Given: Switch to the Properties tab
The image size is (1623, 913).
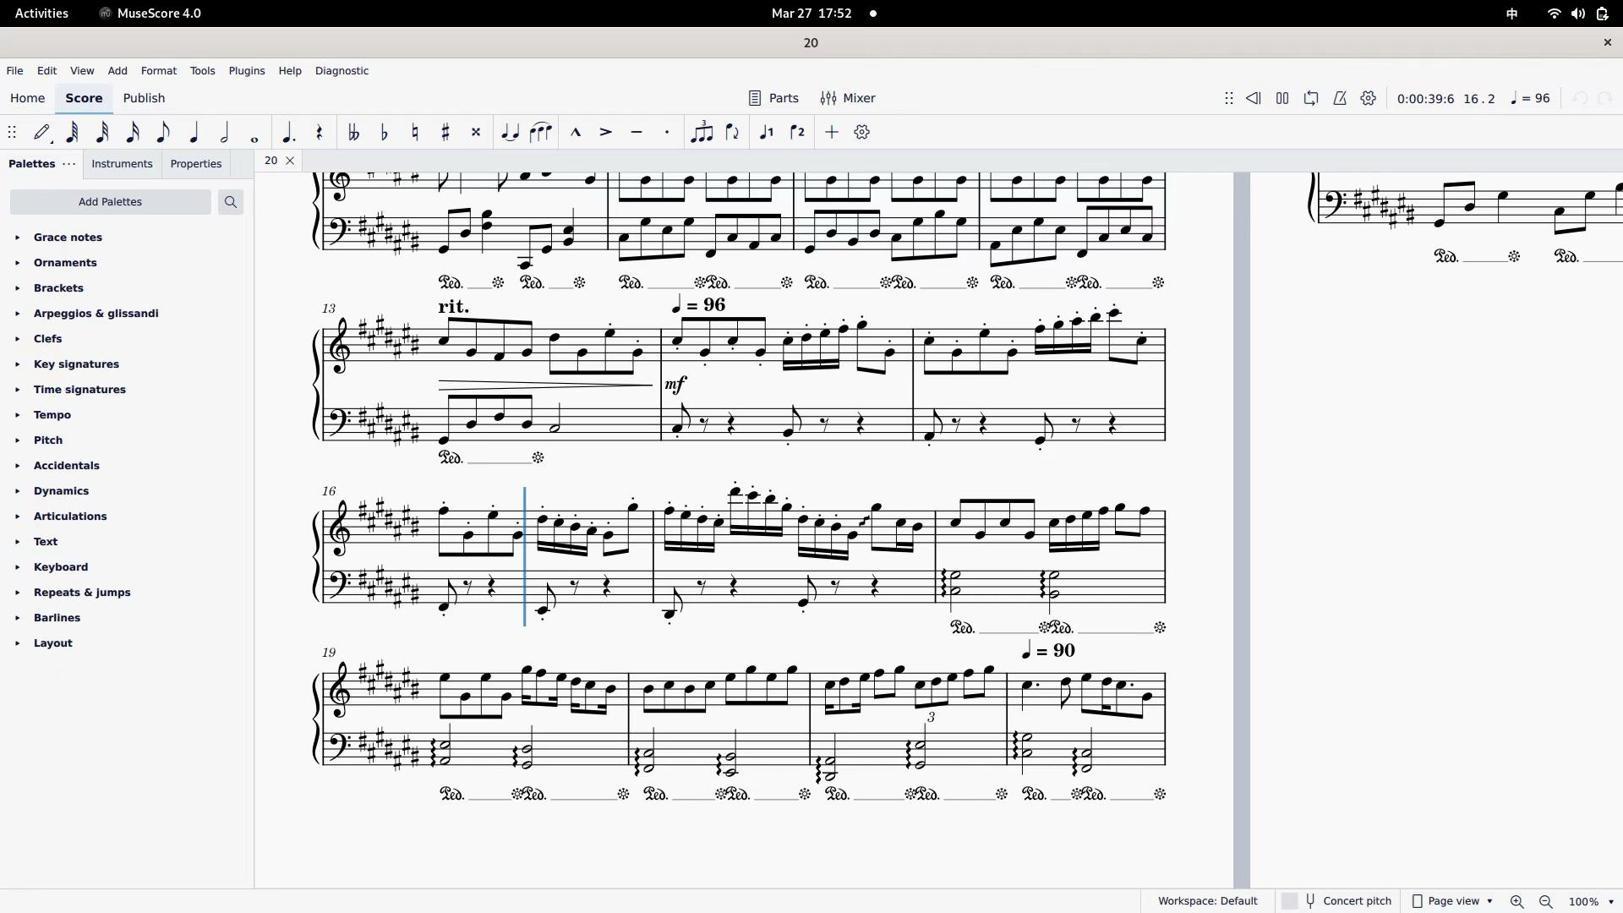Looking at the screenshot, I should tap(196, 164).
